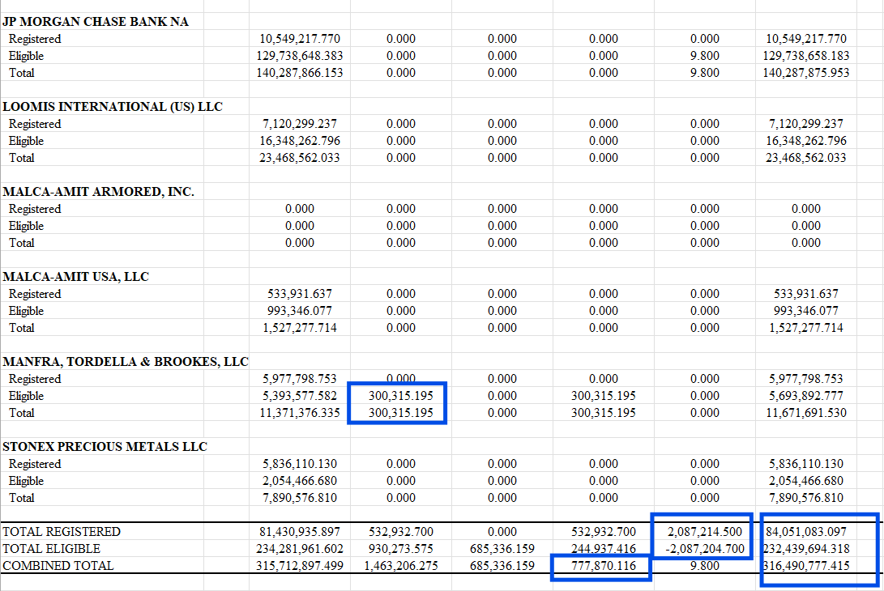The height and width of the screenshot is (591, 884).
Task: Select the value 232,439,694.318
Action: coord(805,549)
